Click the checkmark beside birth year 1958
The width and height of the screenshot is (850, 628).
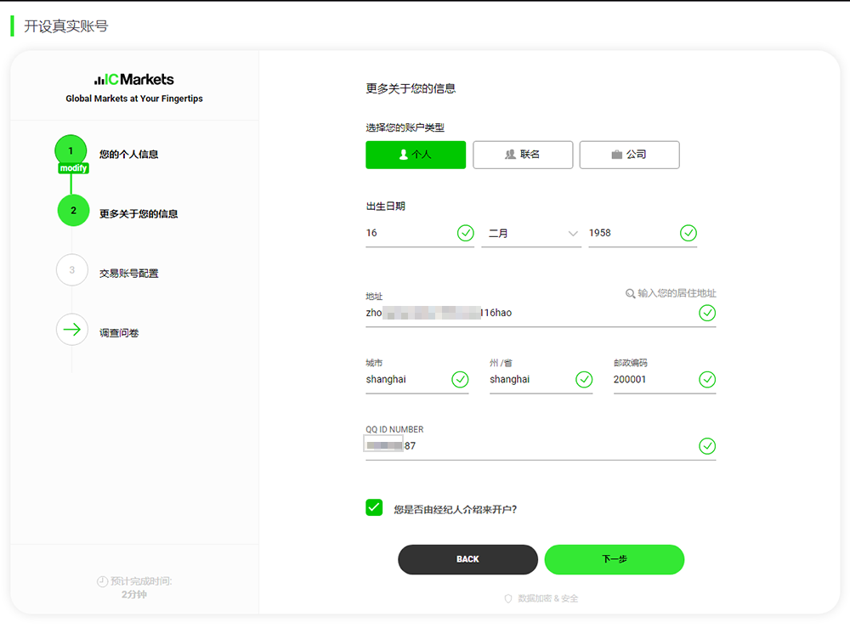pos(688,233)
